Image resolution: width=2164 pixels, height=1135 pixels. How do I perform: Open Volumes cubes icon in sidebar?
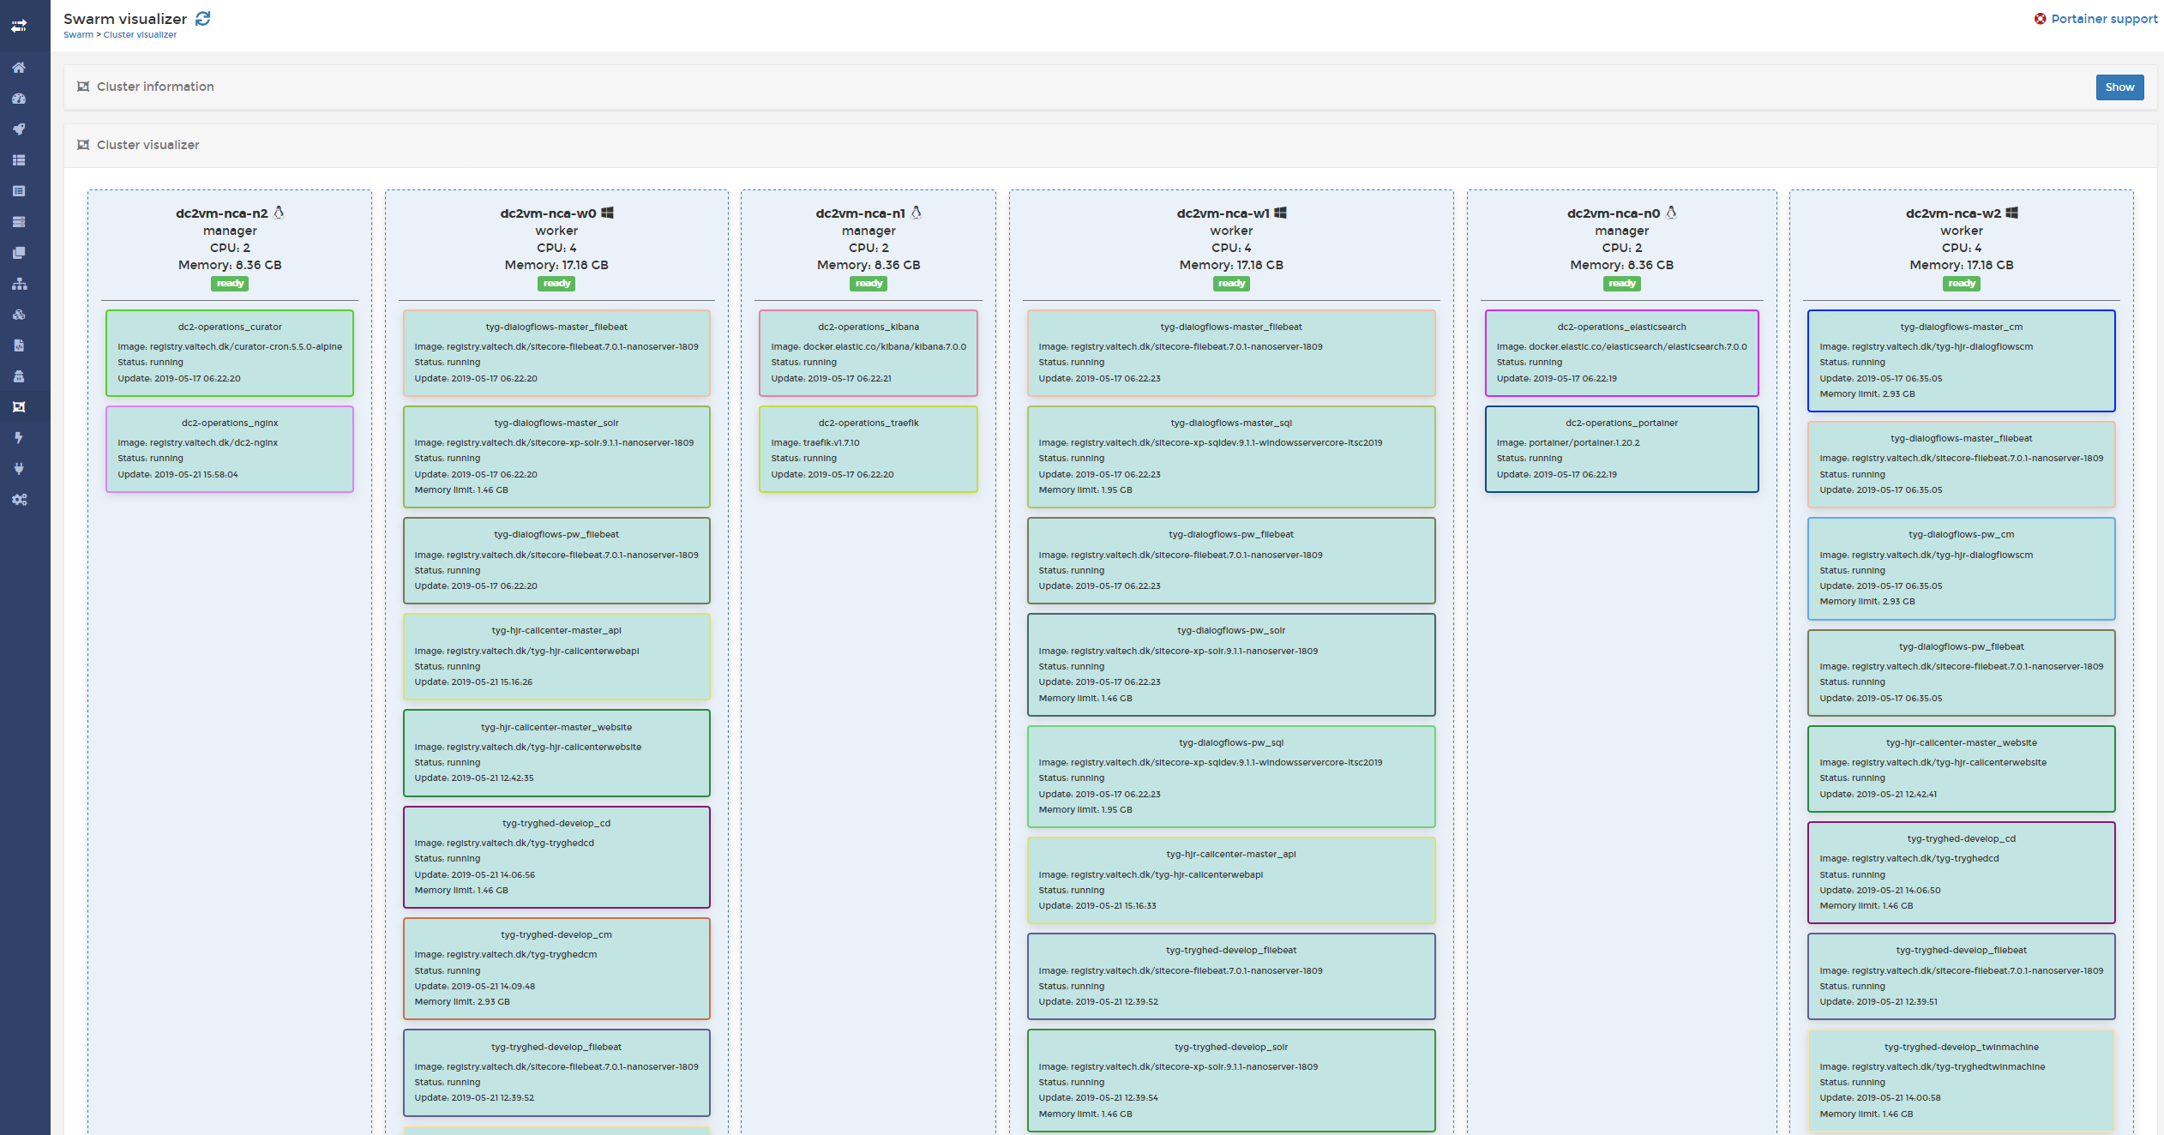pyautogui.click(x=19, y=315)
